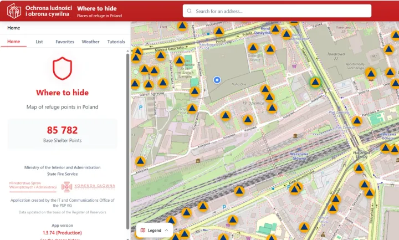399x240 pixels.
Task: Click the red shield icon above Where to hide
Action: tap(62, 69)
